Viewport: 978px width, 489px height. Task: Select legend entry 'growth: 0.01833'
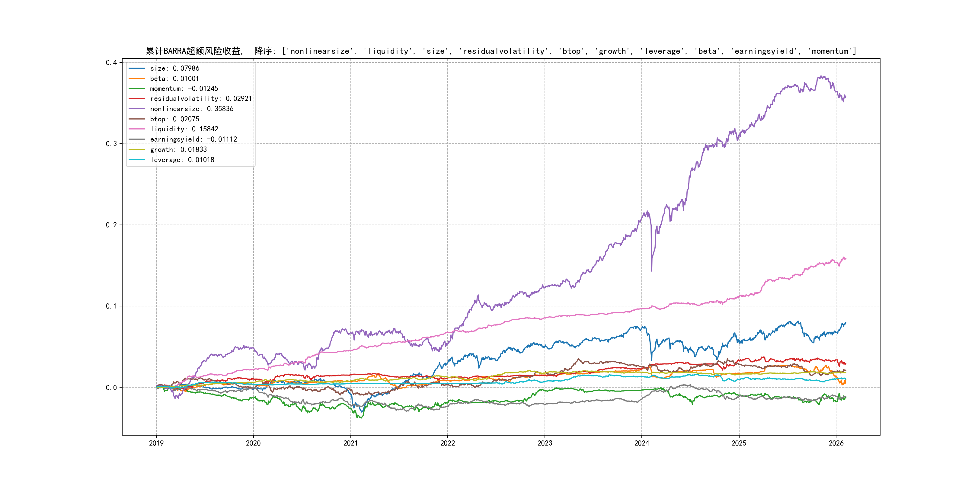point(178,150)
